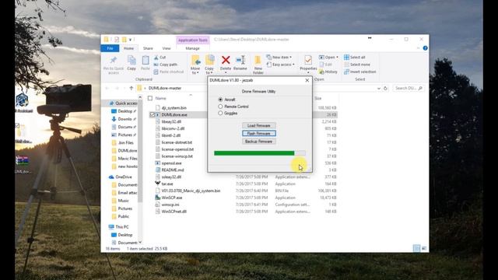Click Select all in ribbon
The image size is (498, 280).
tap(355, 57)
